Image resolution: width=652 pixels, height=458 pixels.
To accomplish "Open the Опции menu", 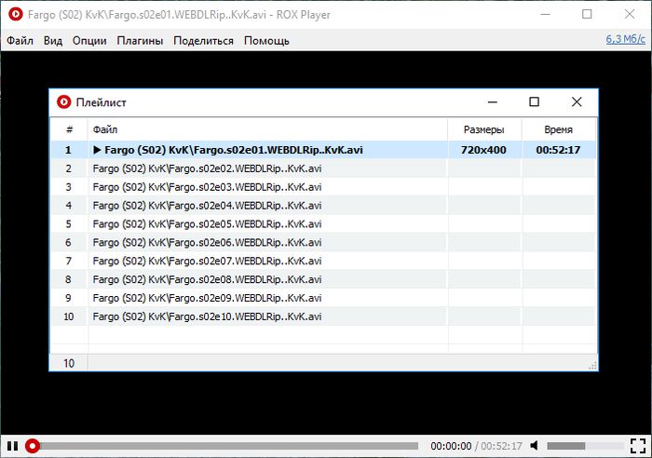I will [x=89, y=41].
